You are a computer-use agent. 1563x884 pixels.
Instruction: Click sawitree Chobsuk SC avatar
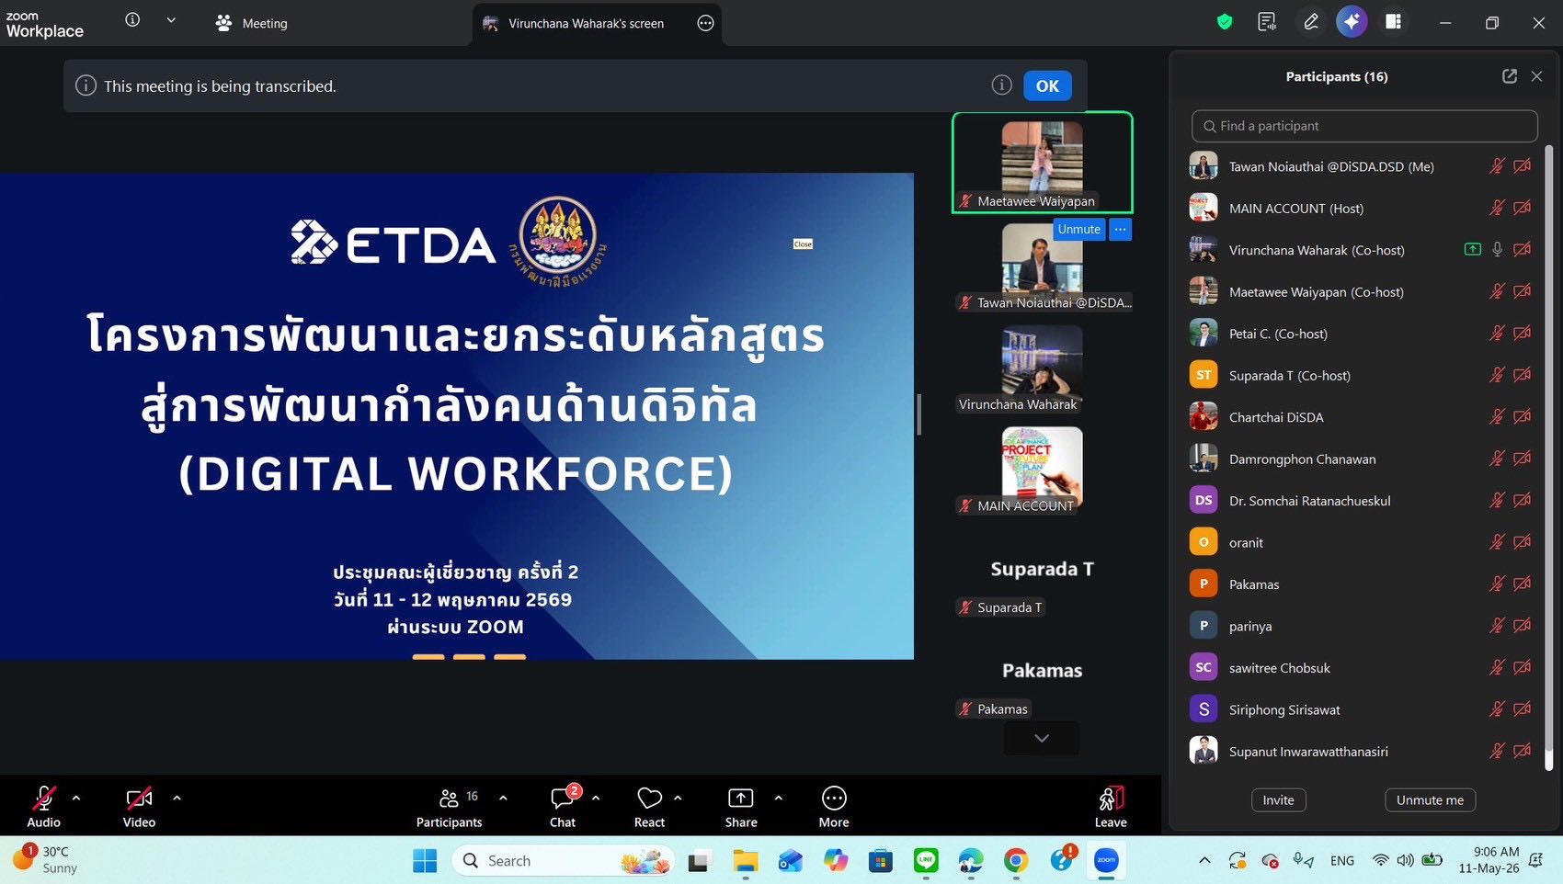[1204, 667]
